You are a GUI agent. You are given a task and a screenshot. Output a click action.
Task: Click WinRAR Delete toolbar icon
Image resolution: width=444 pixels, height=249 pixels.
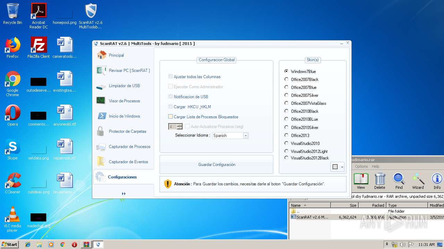(380, 181)
